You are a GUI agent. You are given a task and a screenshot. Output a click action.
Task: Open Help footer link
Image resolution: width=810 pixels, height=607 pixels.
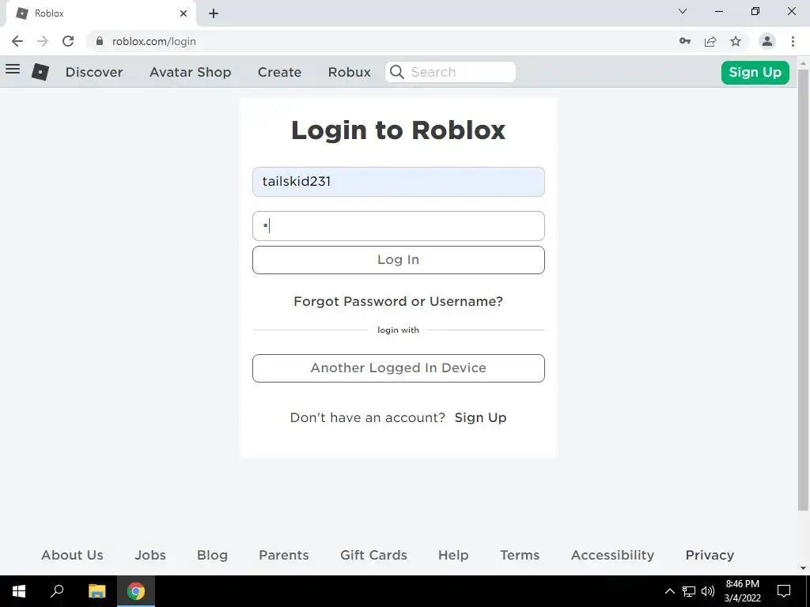pos(453,555)
